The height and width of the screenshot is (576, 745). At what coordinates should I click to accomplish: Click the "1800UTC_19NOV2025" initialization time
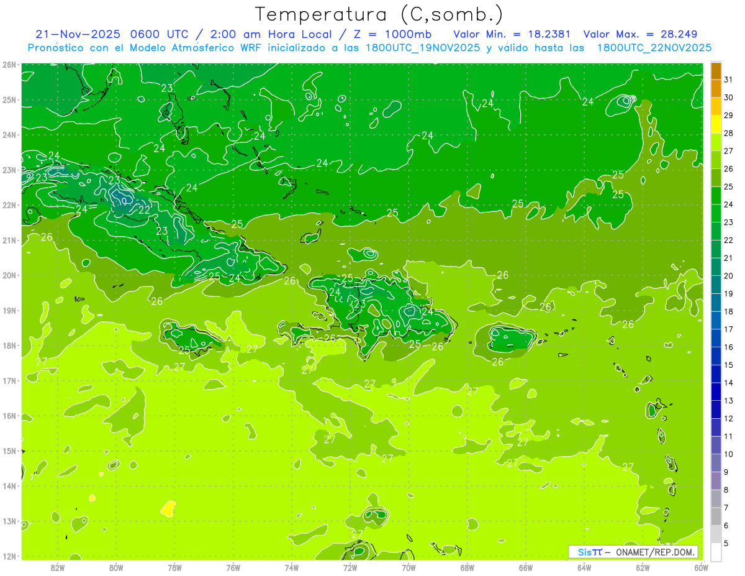(x=420, y=48)
